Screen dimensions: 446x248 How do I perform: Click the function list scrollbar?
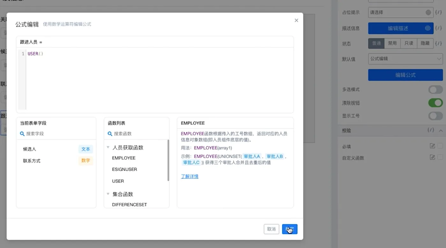click(x=168, y=160)
